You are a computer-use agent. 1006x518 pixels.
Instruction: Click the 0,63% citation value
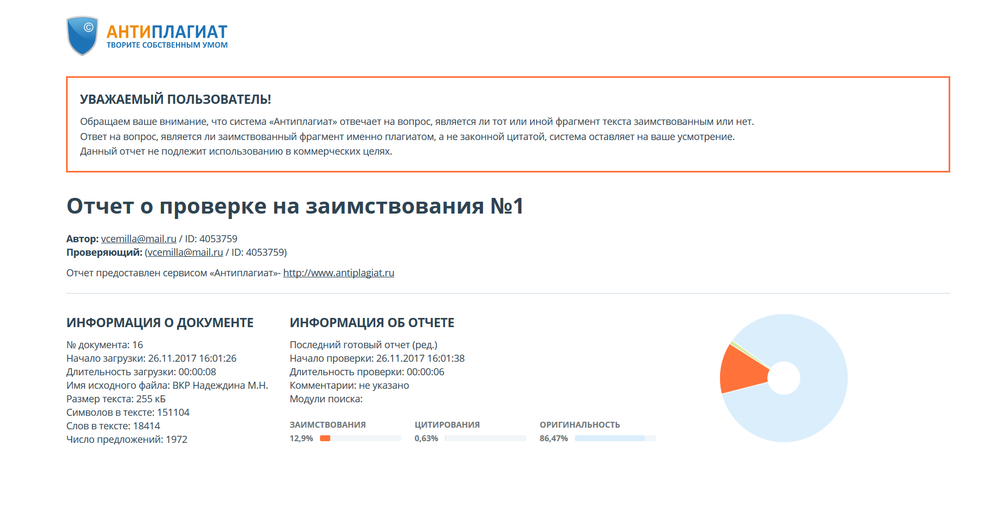tap(426, 439)
